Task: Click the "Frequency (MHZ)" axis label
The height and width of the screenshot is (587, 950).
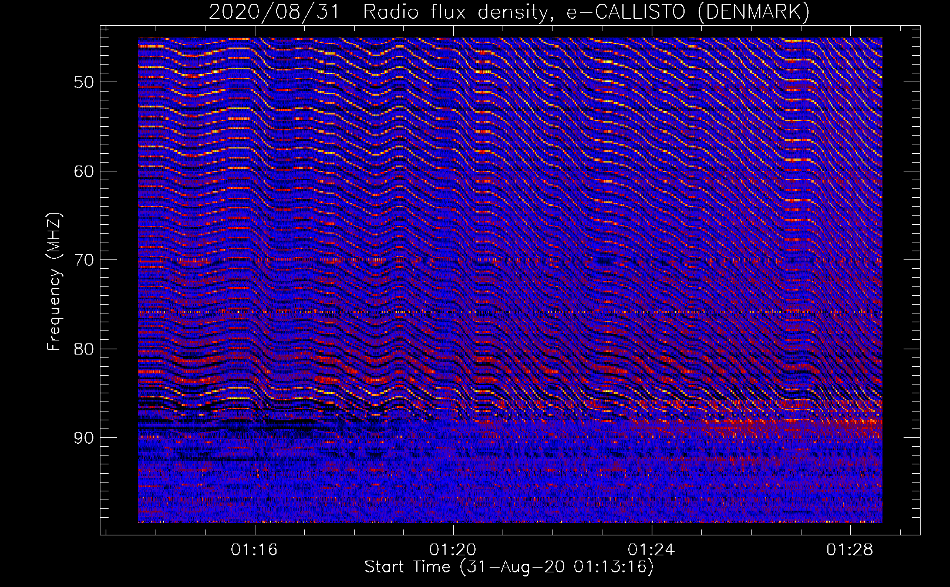Action: click(x=54, y=282)
